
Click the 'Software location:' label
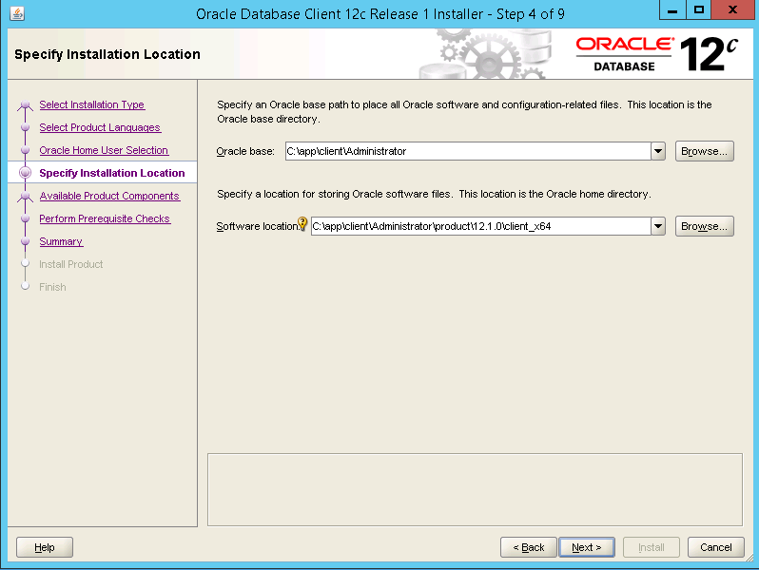click(x=257, y=226)
